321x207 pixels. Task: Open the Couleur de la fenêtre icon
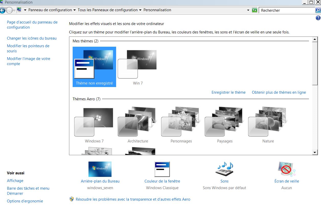pos(162,169)
